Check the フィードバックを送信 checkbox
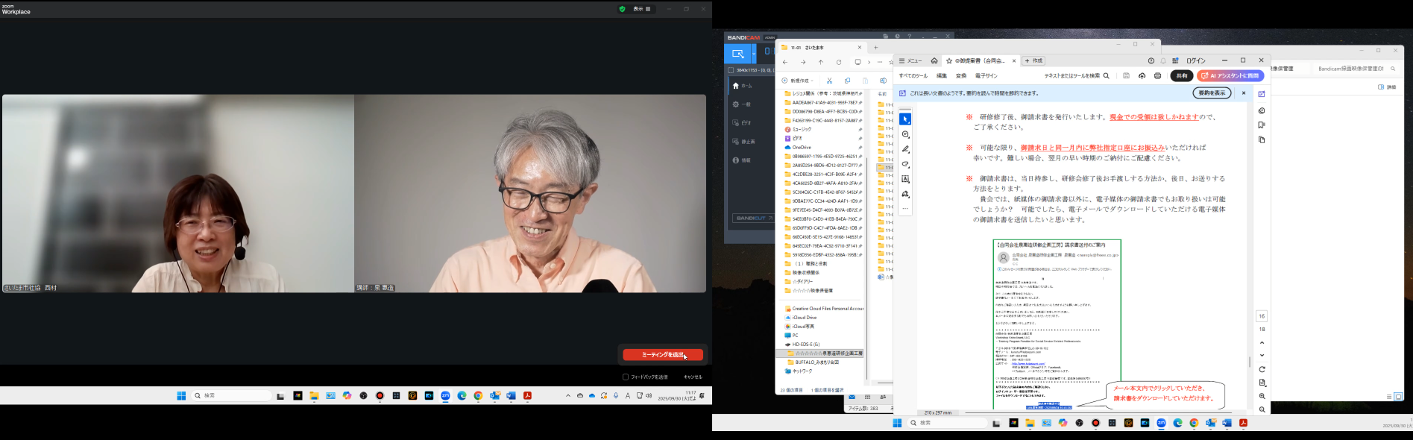Viewport: 1413px width, 440px height. tap(626, 377)
